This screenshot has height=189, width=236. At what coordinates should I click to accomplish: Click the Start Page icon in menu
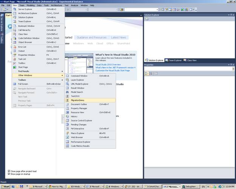[15, 67]
